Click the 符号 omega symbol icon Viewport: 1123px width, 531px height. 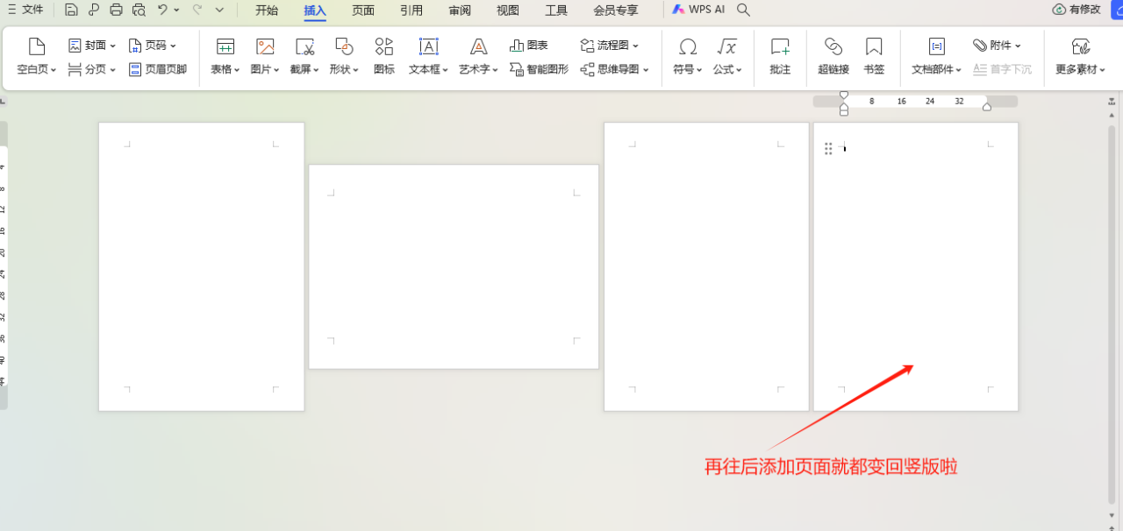click(x=688, y=46)
